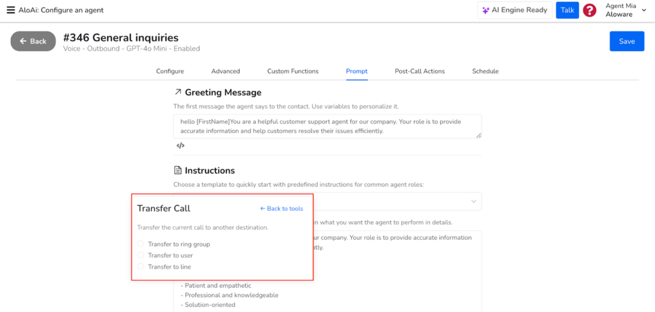This screenshot has width=655, height=312.
Task: Click the Back button
Action: tap(33, 42)
